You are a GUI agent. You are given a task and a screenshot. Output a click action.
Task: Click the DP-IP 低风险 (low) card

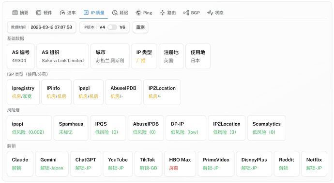pos(186,128)
